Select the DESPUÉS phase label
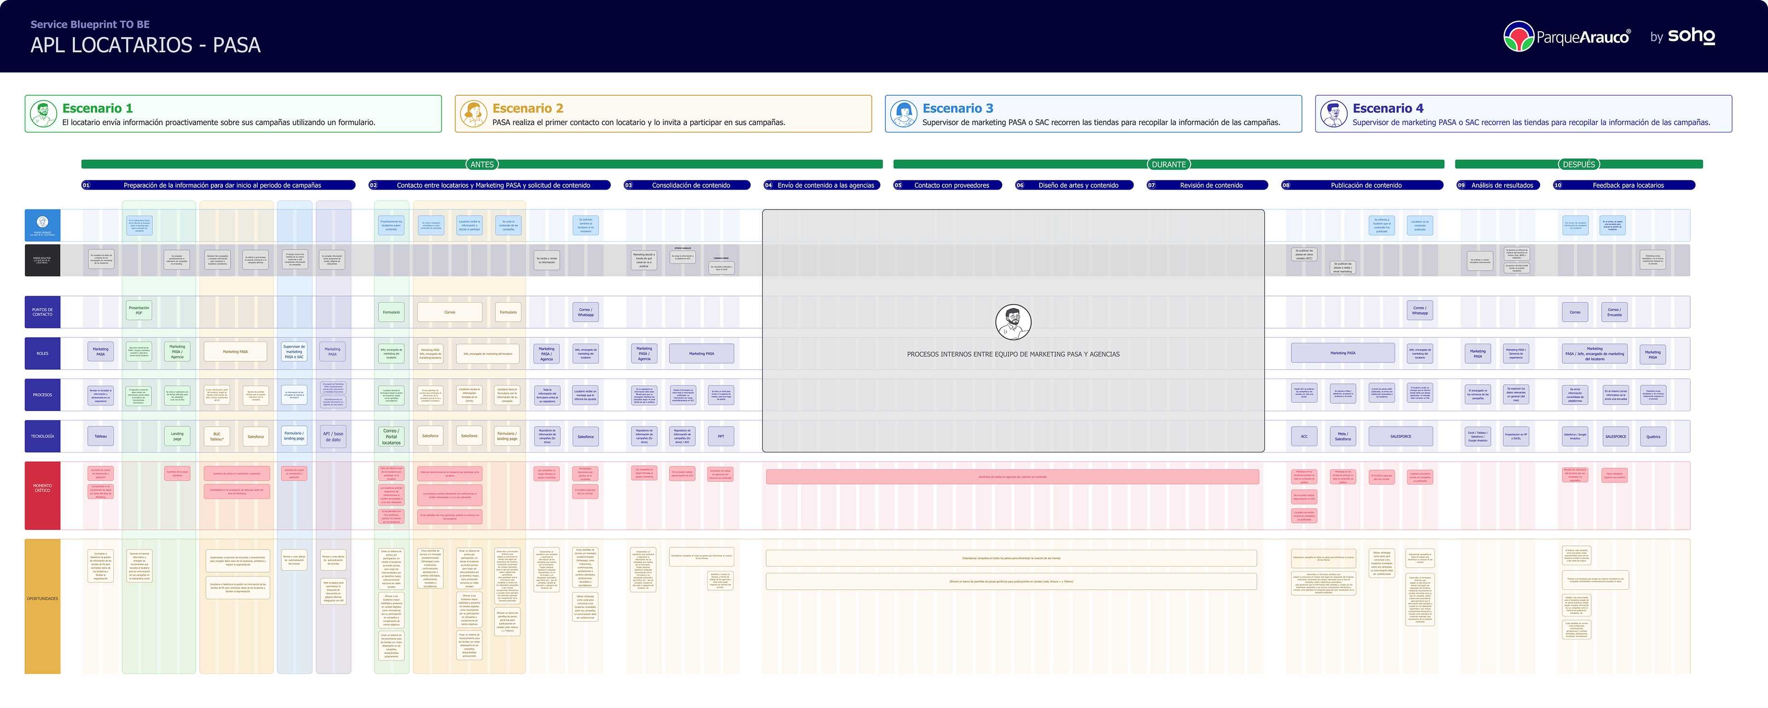 [x=1579, y=165]
